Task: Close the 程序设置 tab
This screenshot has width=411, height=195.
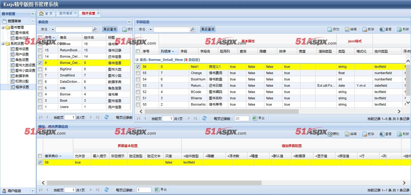Action: click(x=98, y=13)
